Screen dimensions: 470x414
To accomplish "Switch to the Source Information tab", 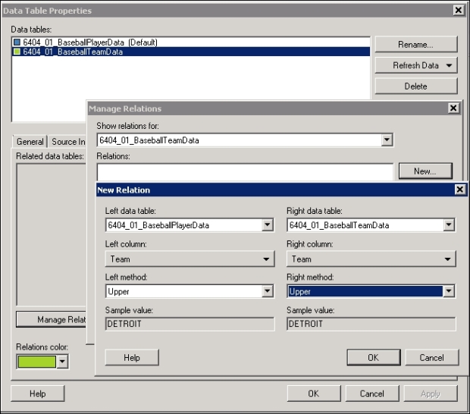I will (68, 142).
